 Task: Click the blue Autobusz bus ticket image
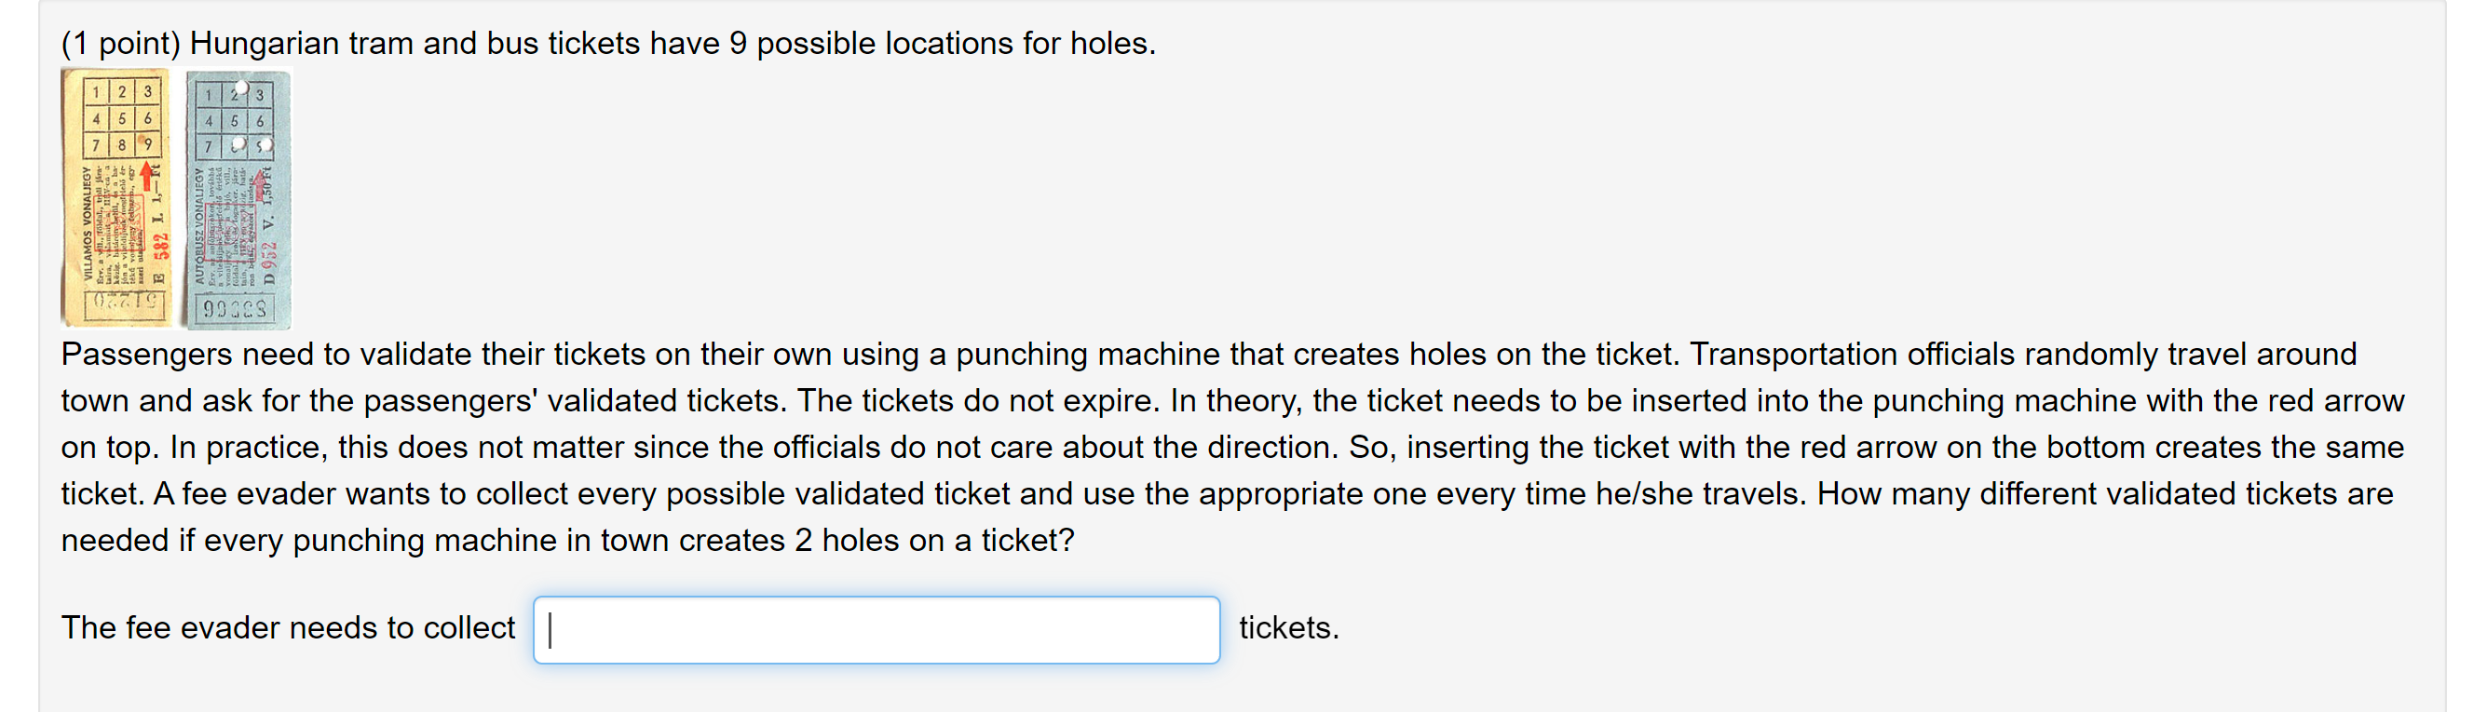coord(238,200)
